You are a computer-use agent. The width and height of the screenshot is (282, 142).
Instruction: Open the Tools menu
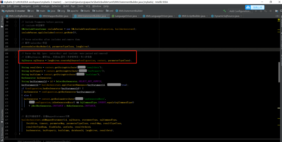coord(80,6)
